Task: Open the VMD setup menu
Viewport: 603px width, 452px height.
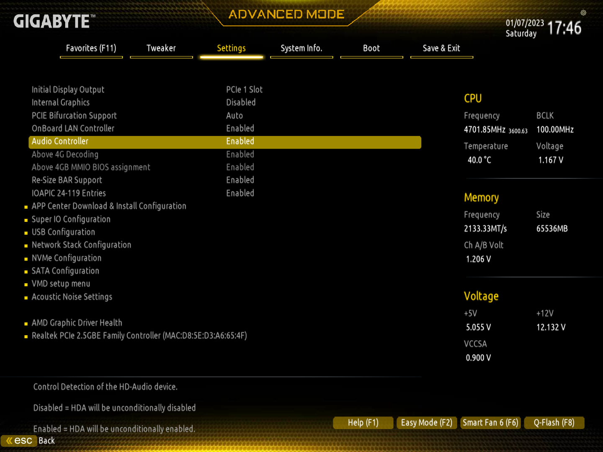Action: pos(61,284)
